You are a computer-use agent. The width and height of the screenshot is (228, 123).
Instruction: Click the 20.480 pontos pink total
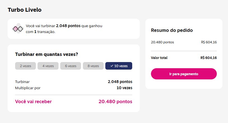[115, 101]
